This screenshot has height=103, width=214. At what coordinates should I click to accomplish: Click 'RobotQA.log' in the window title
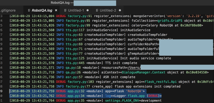(60, 3)
